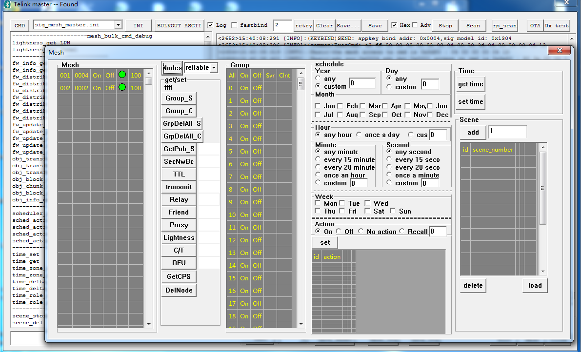Viewport: 581px width, 352px height.
Task: Select Day 'custom' radio button
Action: tap(389, 87)
